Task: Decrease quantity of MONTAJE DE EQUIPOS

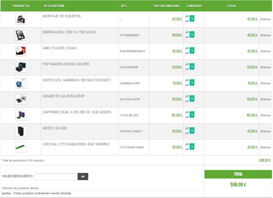Action: coord(187,21)
